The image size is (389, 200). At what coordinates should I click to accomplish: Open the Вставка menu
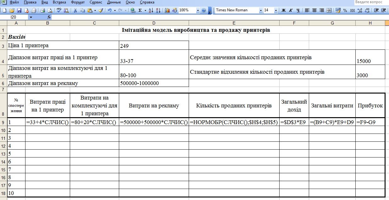point(59,2)
